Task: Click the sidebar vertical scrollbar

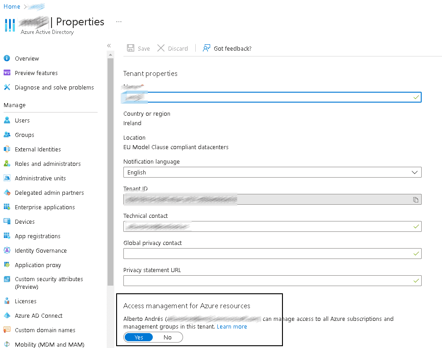Action: [x=110, y=172]
